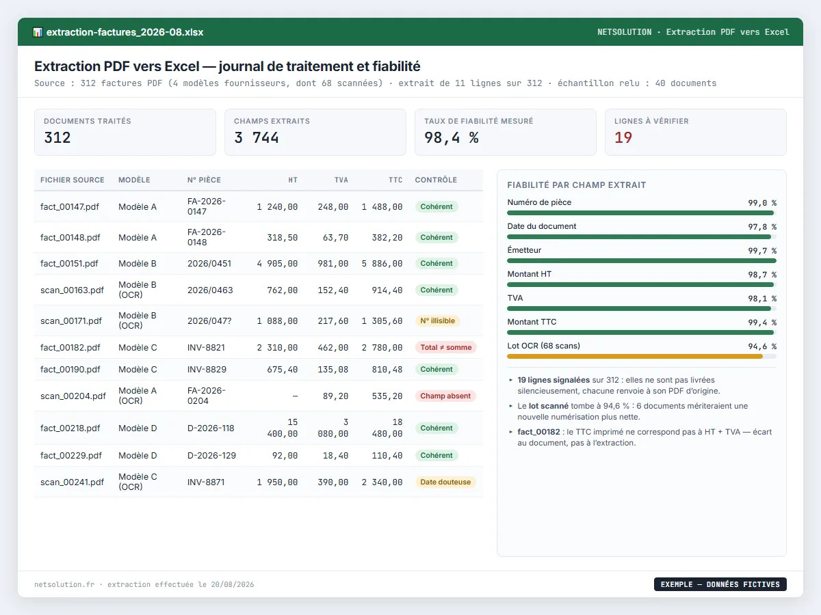The height and width of the screenshot is (615, 821).
Task: Click the Contrôle column header
Action: 436,180
